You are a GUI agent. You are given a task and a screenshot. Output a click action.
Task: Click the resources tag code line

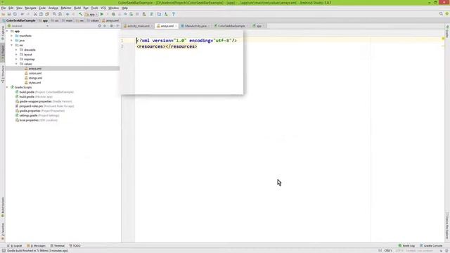coord(167,46)
